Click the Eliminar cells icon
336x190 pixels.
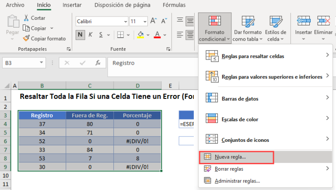tap(323, 21)
